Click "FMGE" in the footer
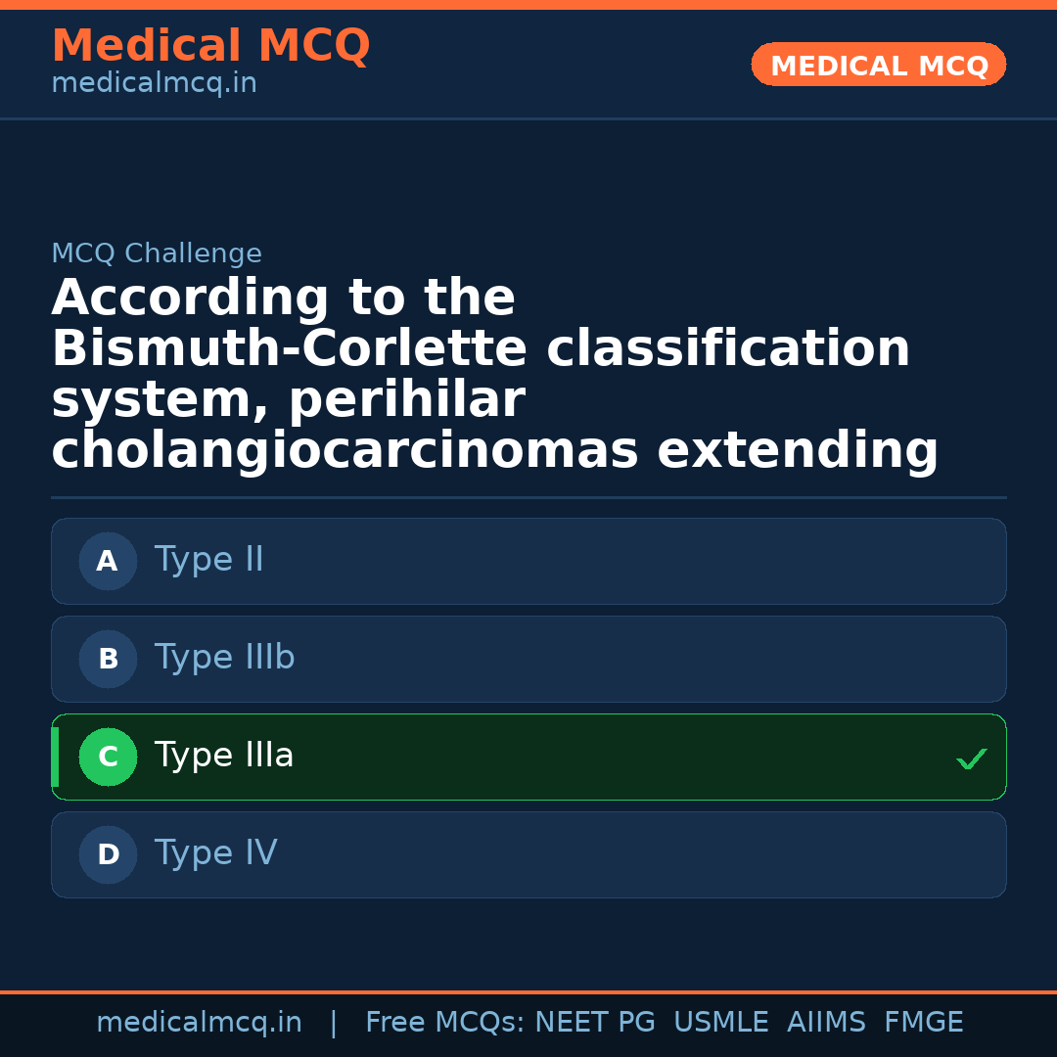The height and width of the screenshot is (1057, 1057). click(923, 1023)
